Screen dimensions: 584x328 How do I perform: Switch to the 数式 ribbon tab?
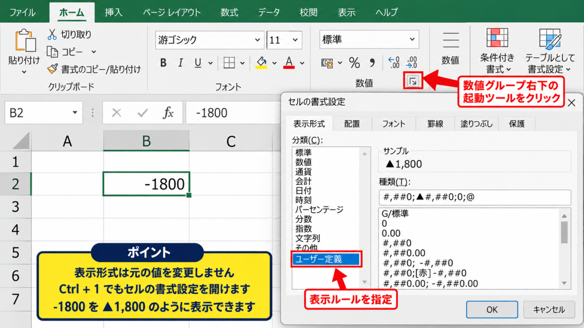point(229,12)
